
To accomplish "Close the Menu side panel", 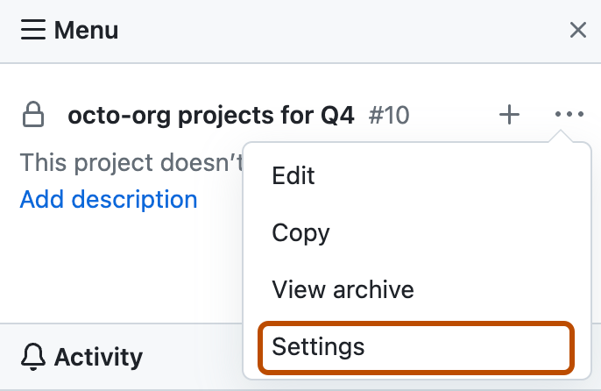I will (x=578, y=31).
